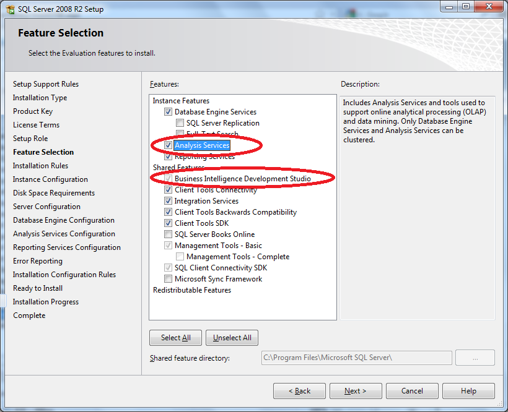Toggle Database Engine Services checkbox

tap(168, 112)
